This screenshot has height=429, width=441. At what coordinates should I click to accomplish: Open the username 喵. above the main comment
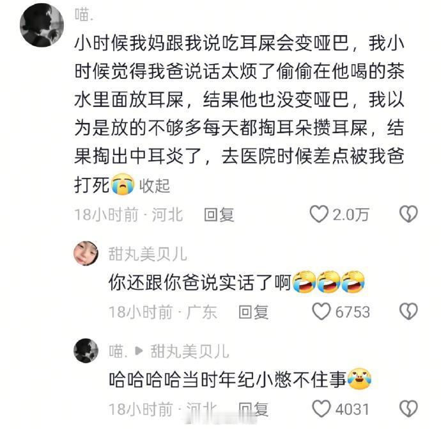coord(84,15)
